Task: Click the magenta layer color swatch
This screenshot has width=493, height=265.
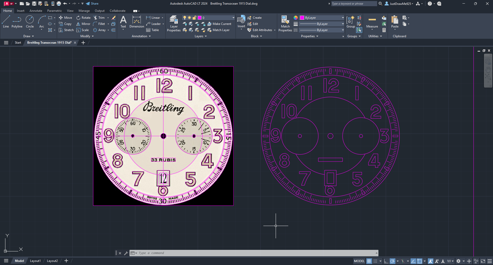Action: tap(200, 18)
